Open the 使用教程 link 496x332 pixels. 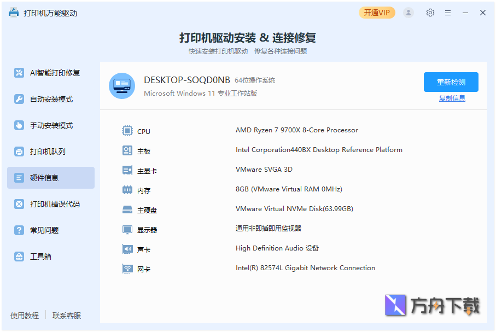tap(25, 316)
